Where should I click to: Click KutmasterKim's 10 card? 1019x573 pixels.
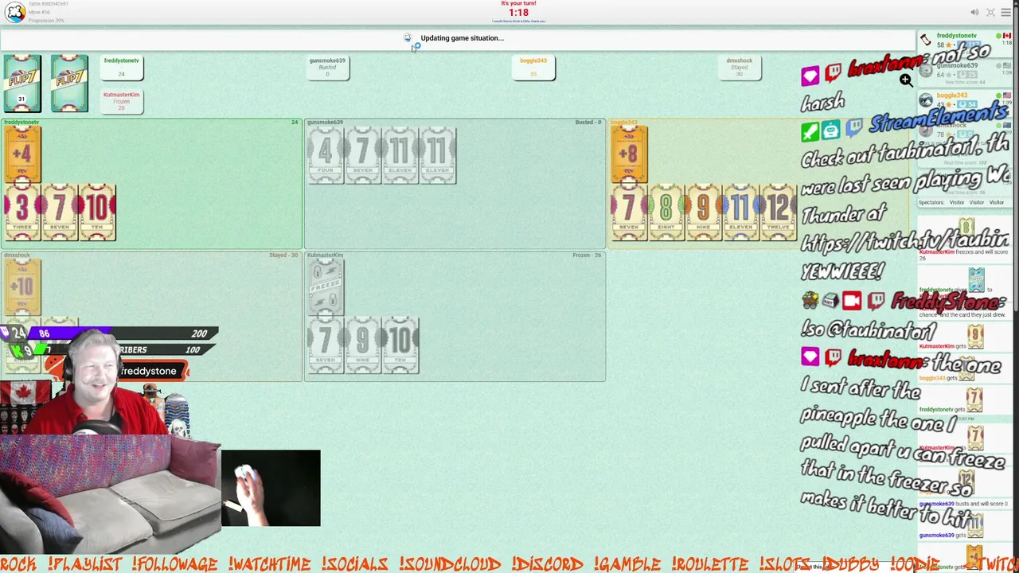tap(400, 345)
